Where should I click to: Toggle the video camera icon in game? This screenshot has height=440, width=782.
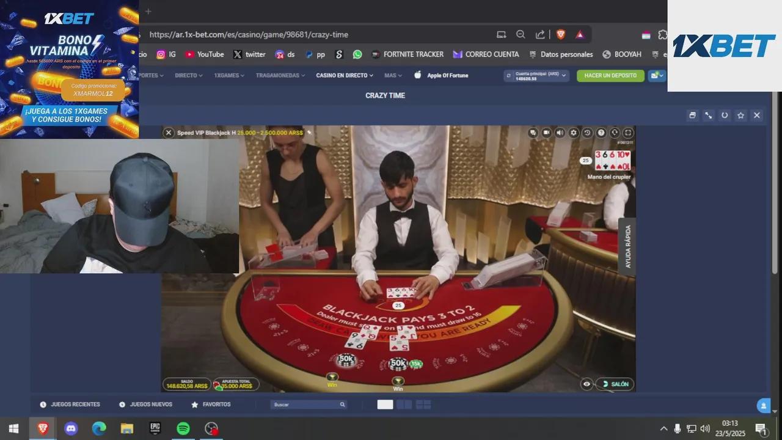tap(547, 133)
